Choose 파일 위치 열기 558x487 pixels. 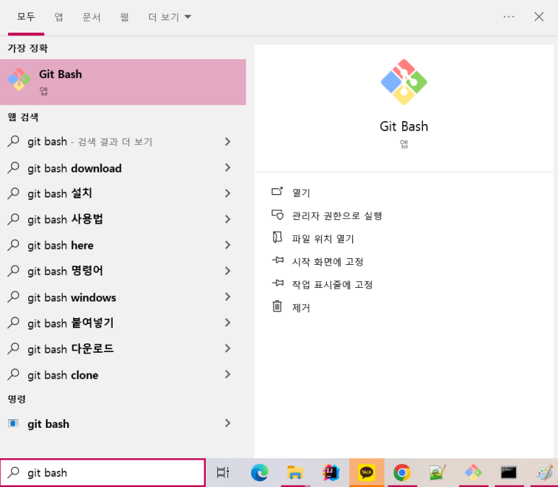[x=323, y=239]
